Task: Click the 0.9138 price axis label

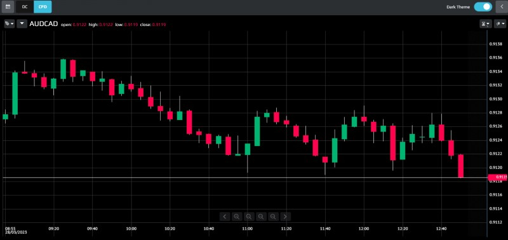Action: 495,44
